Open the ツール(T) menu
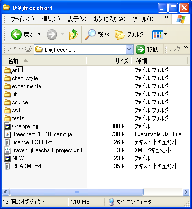 [143, 19]
